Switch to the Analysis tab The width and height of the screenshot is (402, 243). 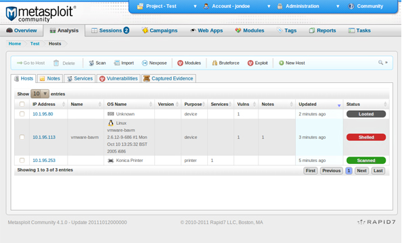click(64, 30)
